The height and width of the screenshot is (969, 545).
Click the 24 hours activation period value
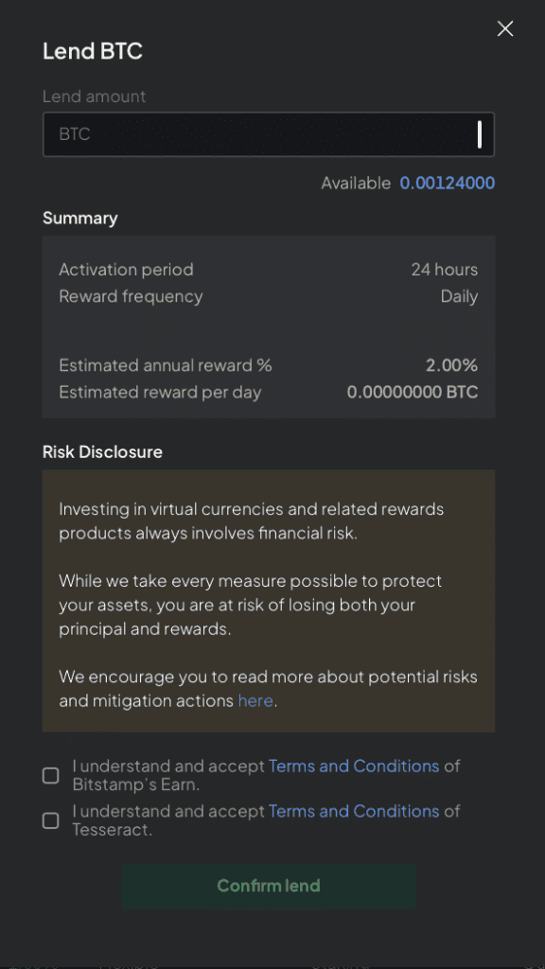[x=445, y=270]
